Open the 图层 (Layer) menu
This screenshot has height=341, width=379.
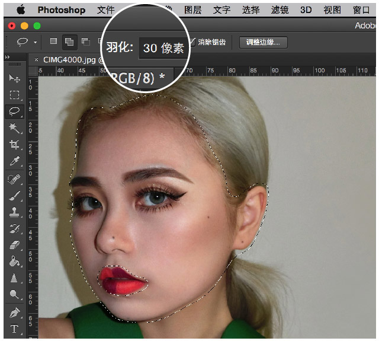pos(193,10)
